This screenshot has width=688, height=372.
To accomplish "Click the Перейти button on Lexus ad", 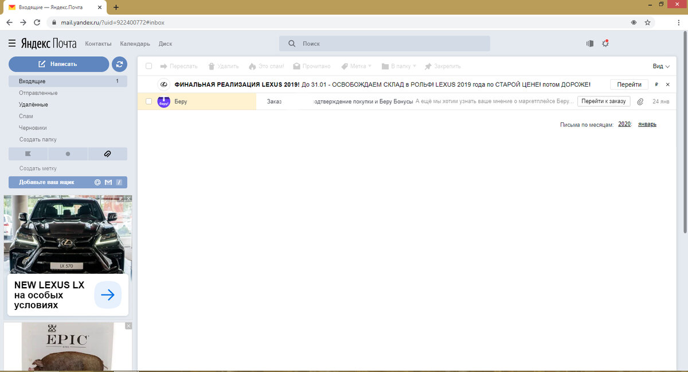I will [x=629, y=84].
